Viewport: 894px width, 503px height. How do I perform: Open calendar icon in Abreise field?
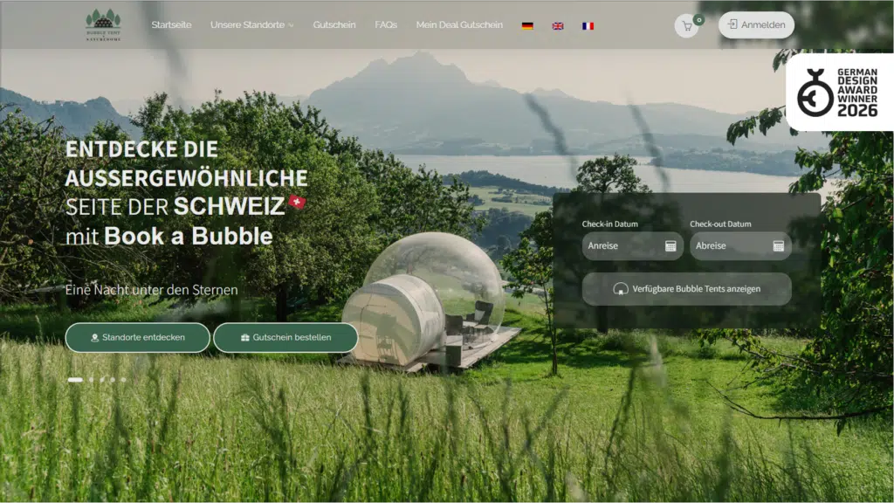(x=778, y=245)
